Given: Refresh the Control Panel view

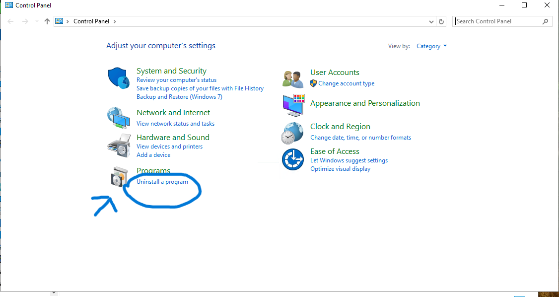Looking at the screenshot, I should pyautogui.click(x=441, y=21).
